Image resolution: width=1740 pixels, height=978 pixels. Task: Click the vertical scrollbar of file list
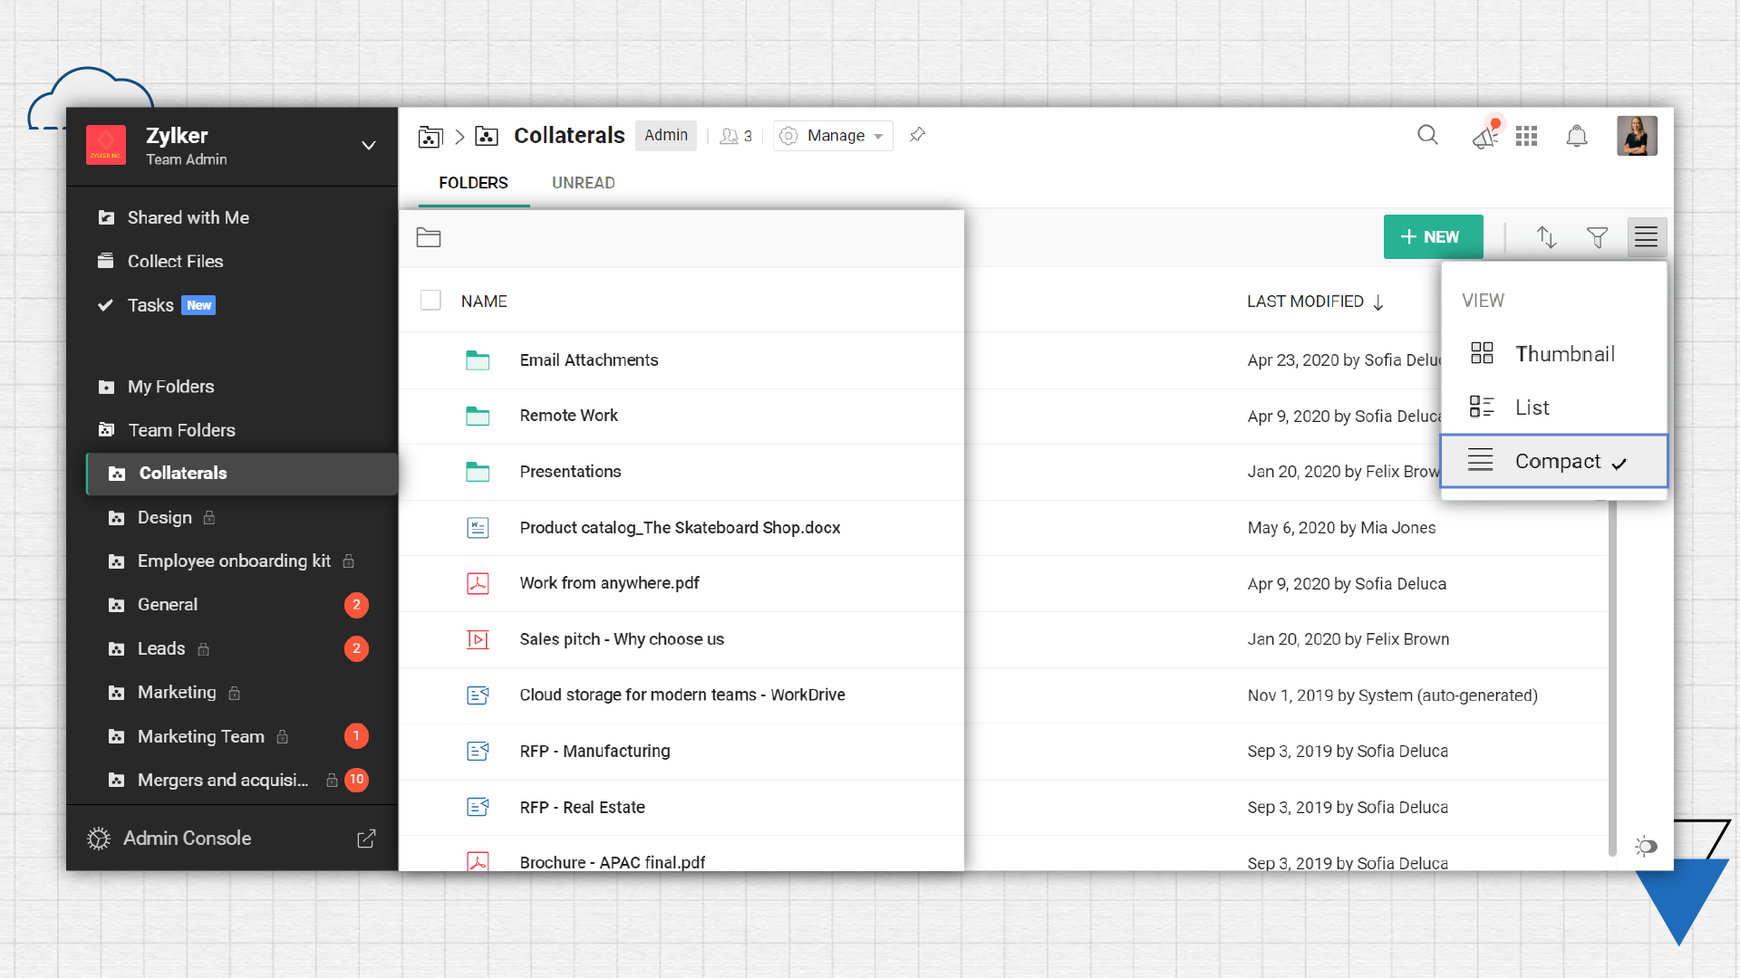click(1611, 670)
